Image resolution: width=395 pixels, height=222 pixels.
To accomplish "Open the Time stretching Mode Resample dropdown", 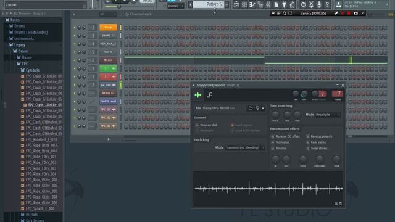I will coord(328,115).
